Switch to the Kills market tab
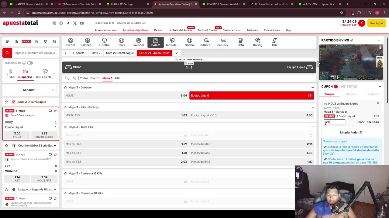This screenshot has height=218, width=389. pyautogui.click(x=117, y=78)
